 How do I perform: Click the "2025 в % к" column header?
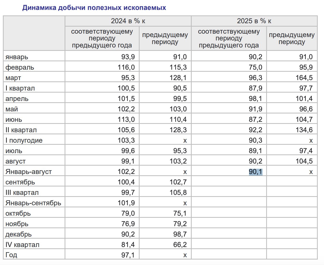254,21
